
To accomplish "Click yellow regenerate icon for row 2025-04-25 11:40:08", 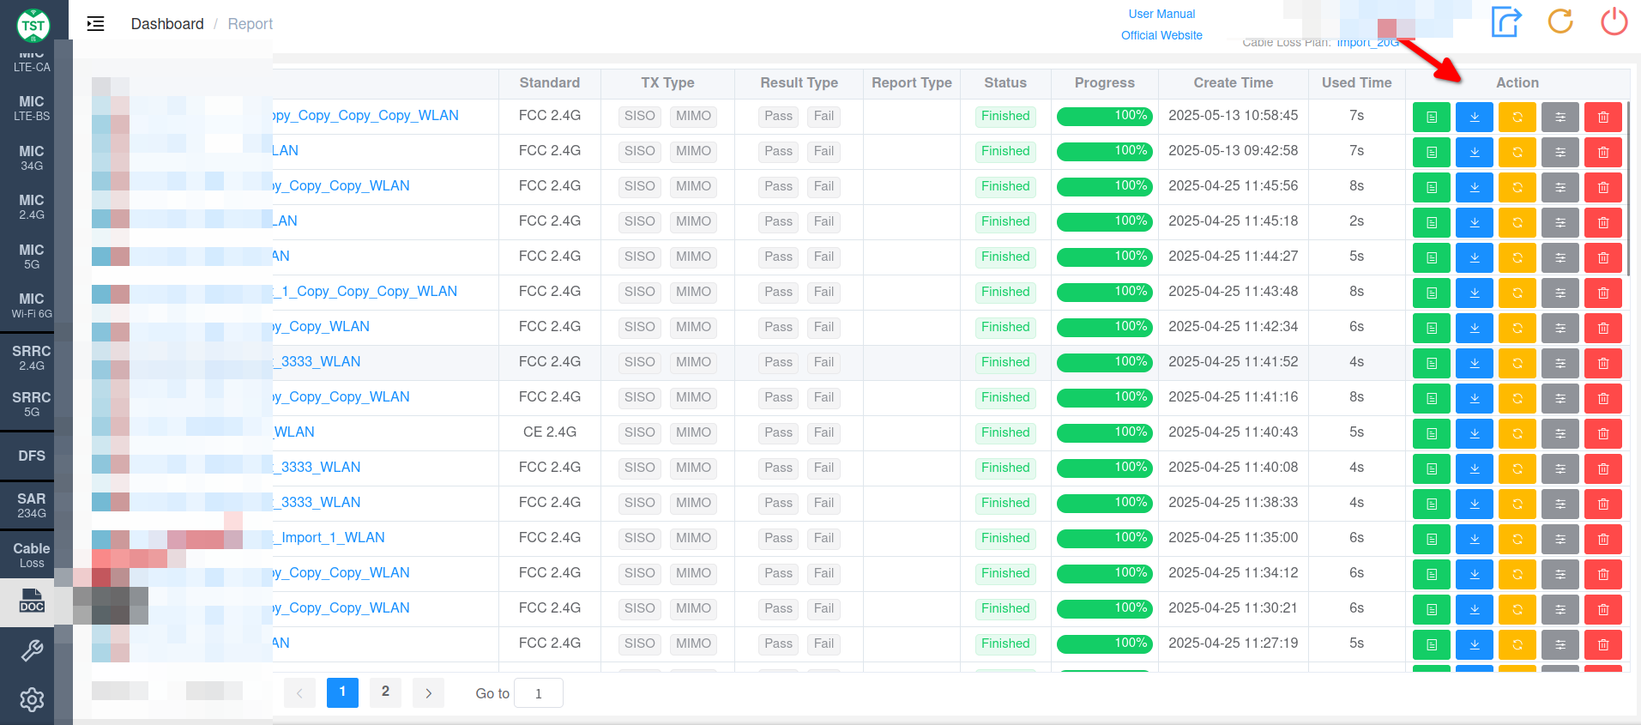I will (1517, 468).
